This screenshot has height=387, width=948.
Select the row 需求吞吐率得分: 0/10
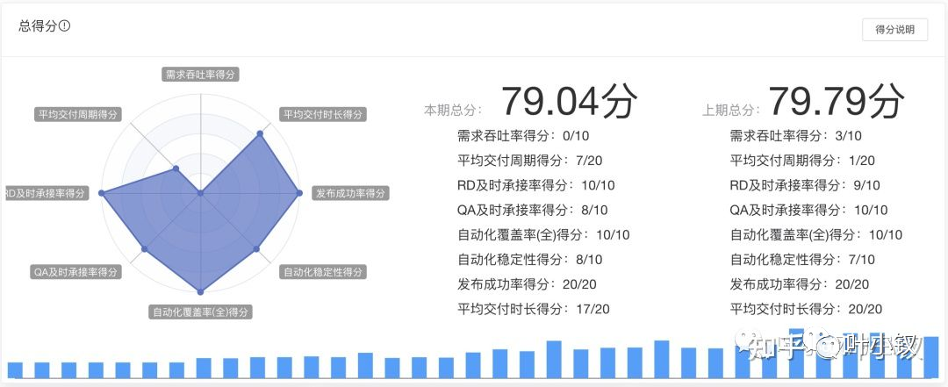point(523,135)
